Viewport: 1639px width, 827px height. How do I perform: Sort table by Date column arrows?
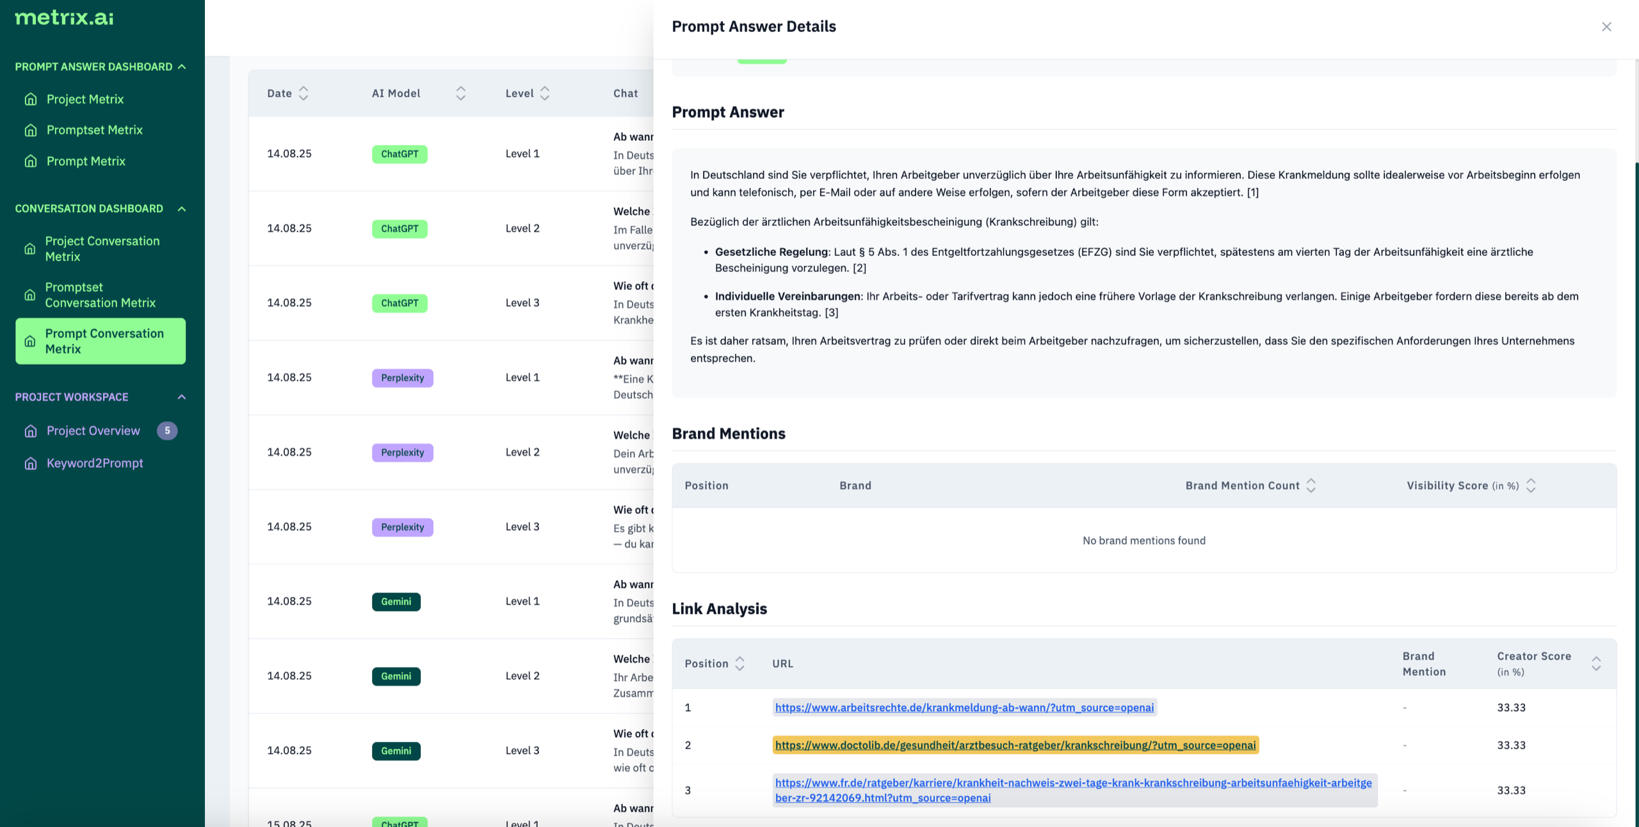[303, 93]
